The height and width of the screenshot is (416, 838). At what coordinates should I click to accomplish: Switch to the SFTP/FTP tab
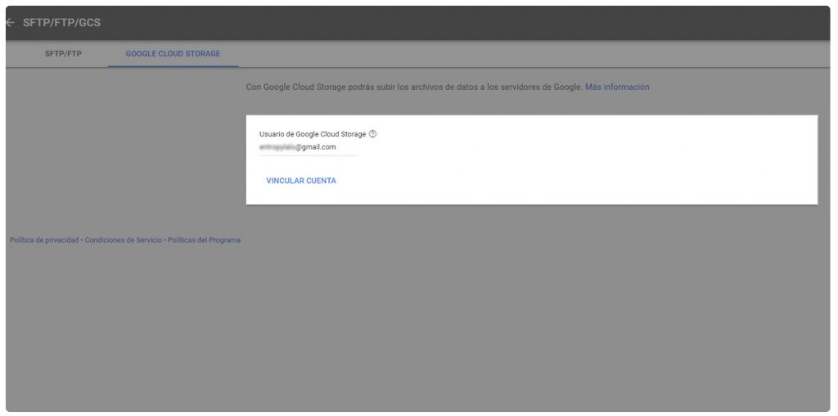(64, 54)
